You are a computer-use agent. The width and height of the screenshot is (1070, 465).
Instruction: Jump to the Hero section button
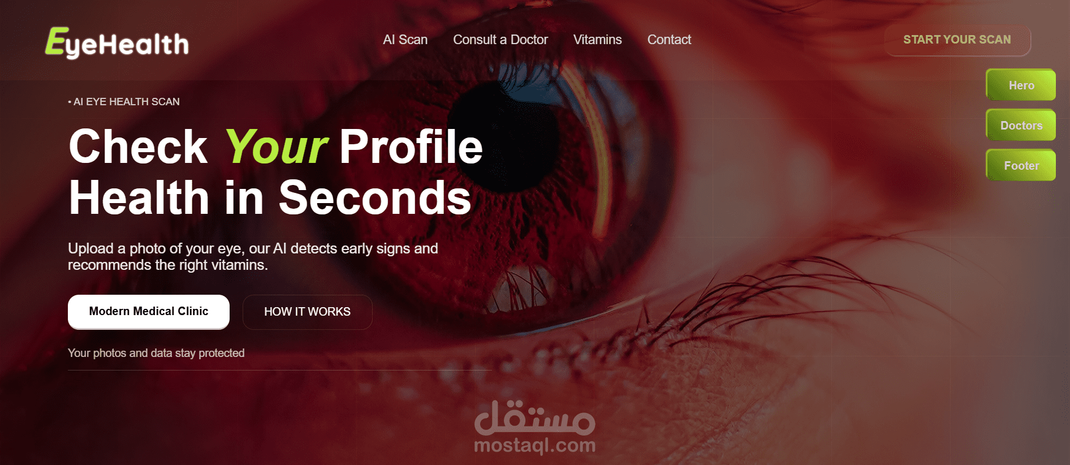pyautogui.click(x=1021, y=85)
